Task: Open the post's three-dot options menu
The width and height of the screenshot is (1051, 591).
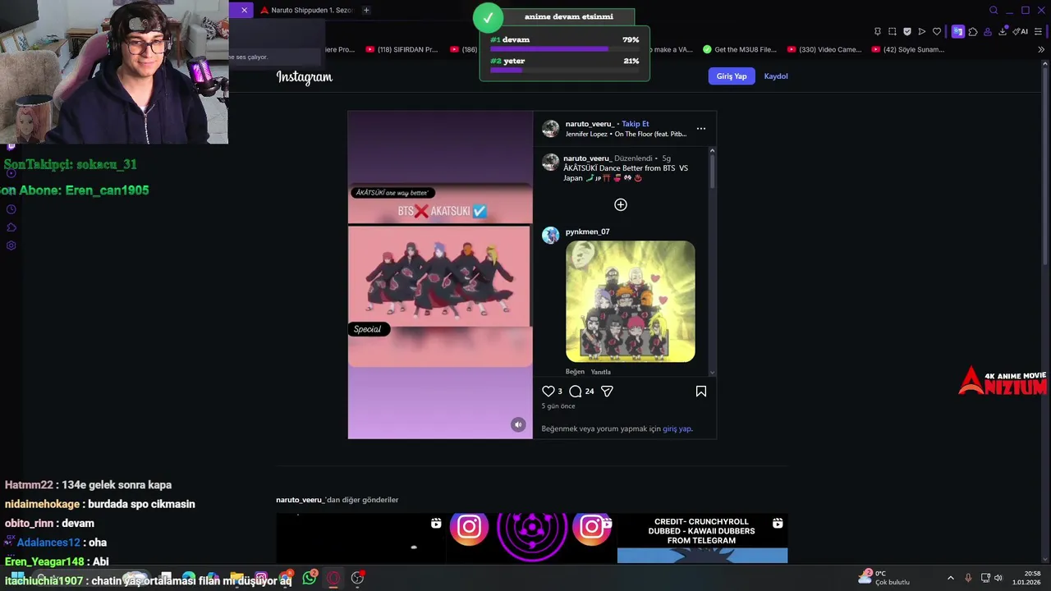Action: click(x=700, y=129)
